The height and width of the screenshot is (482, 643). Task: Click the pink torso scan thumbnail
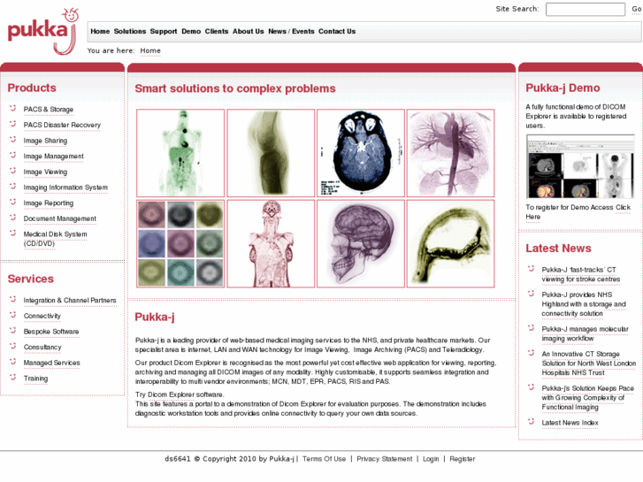(271, 244)
